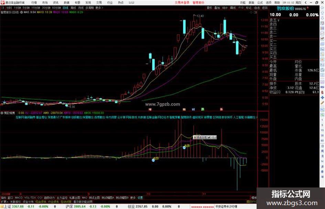325x209 pixels.
Task: Select the 主力监控 indicator tab
Action: click(x=62, y=198)
